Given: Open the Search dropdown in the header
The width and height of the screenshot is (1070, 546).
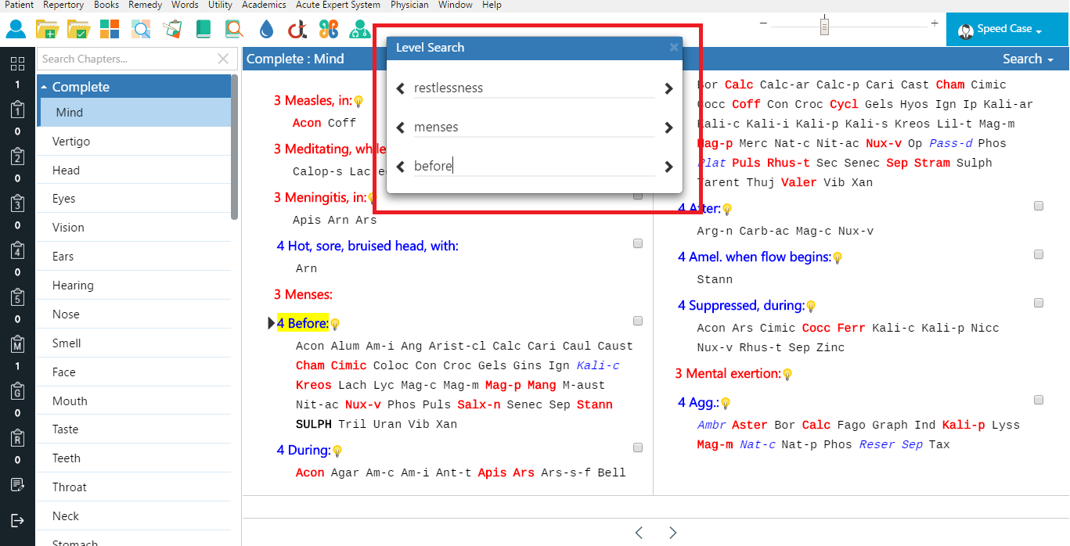Looking at the screenshot, I should (x=1028, y=59).
